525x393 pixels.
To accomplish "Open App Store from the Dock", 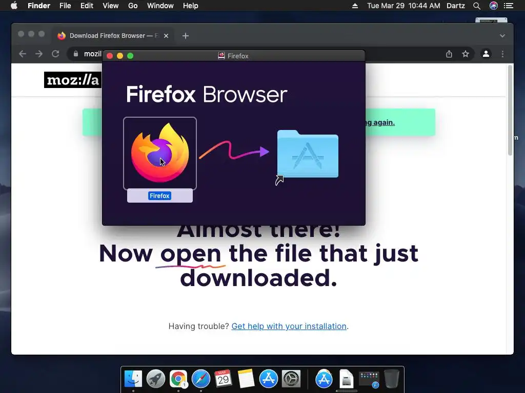I will pos(269,379).
